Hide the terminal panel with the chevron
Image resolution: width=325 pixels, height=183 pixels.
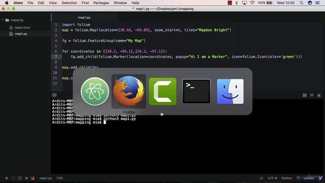[312, 95]
